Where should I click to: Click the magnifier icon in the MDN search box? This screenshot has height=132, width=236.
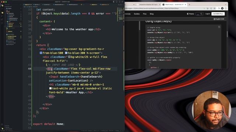point(201,14)
